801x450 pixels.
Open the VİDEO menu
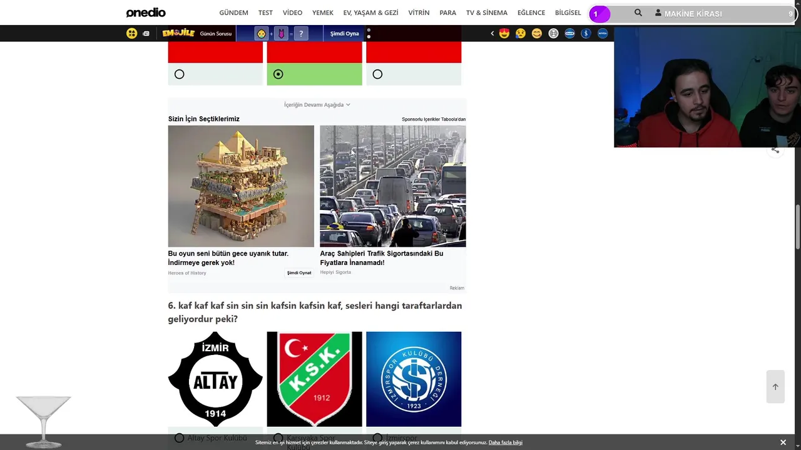(x=292, y=12)
